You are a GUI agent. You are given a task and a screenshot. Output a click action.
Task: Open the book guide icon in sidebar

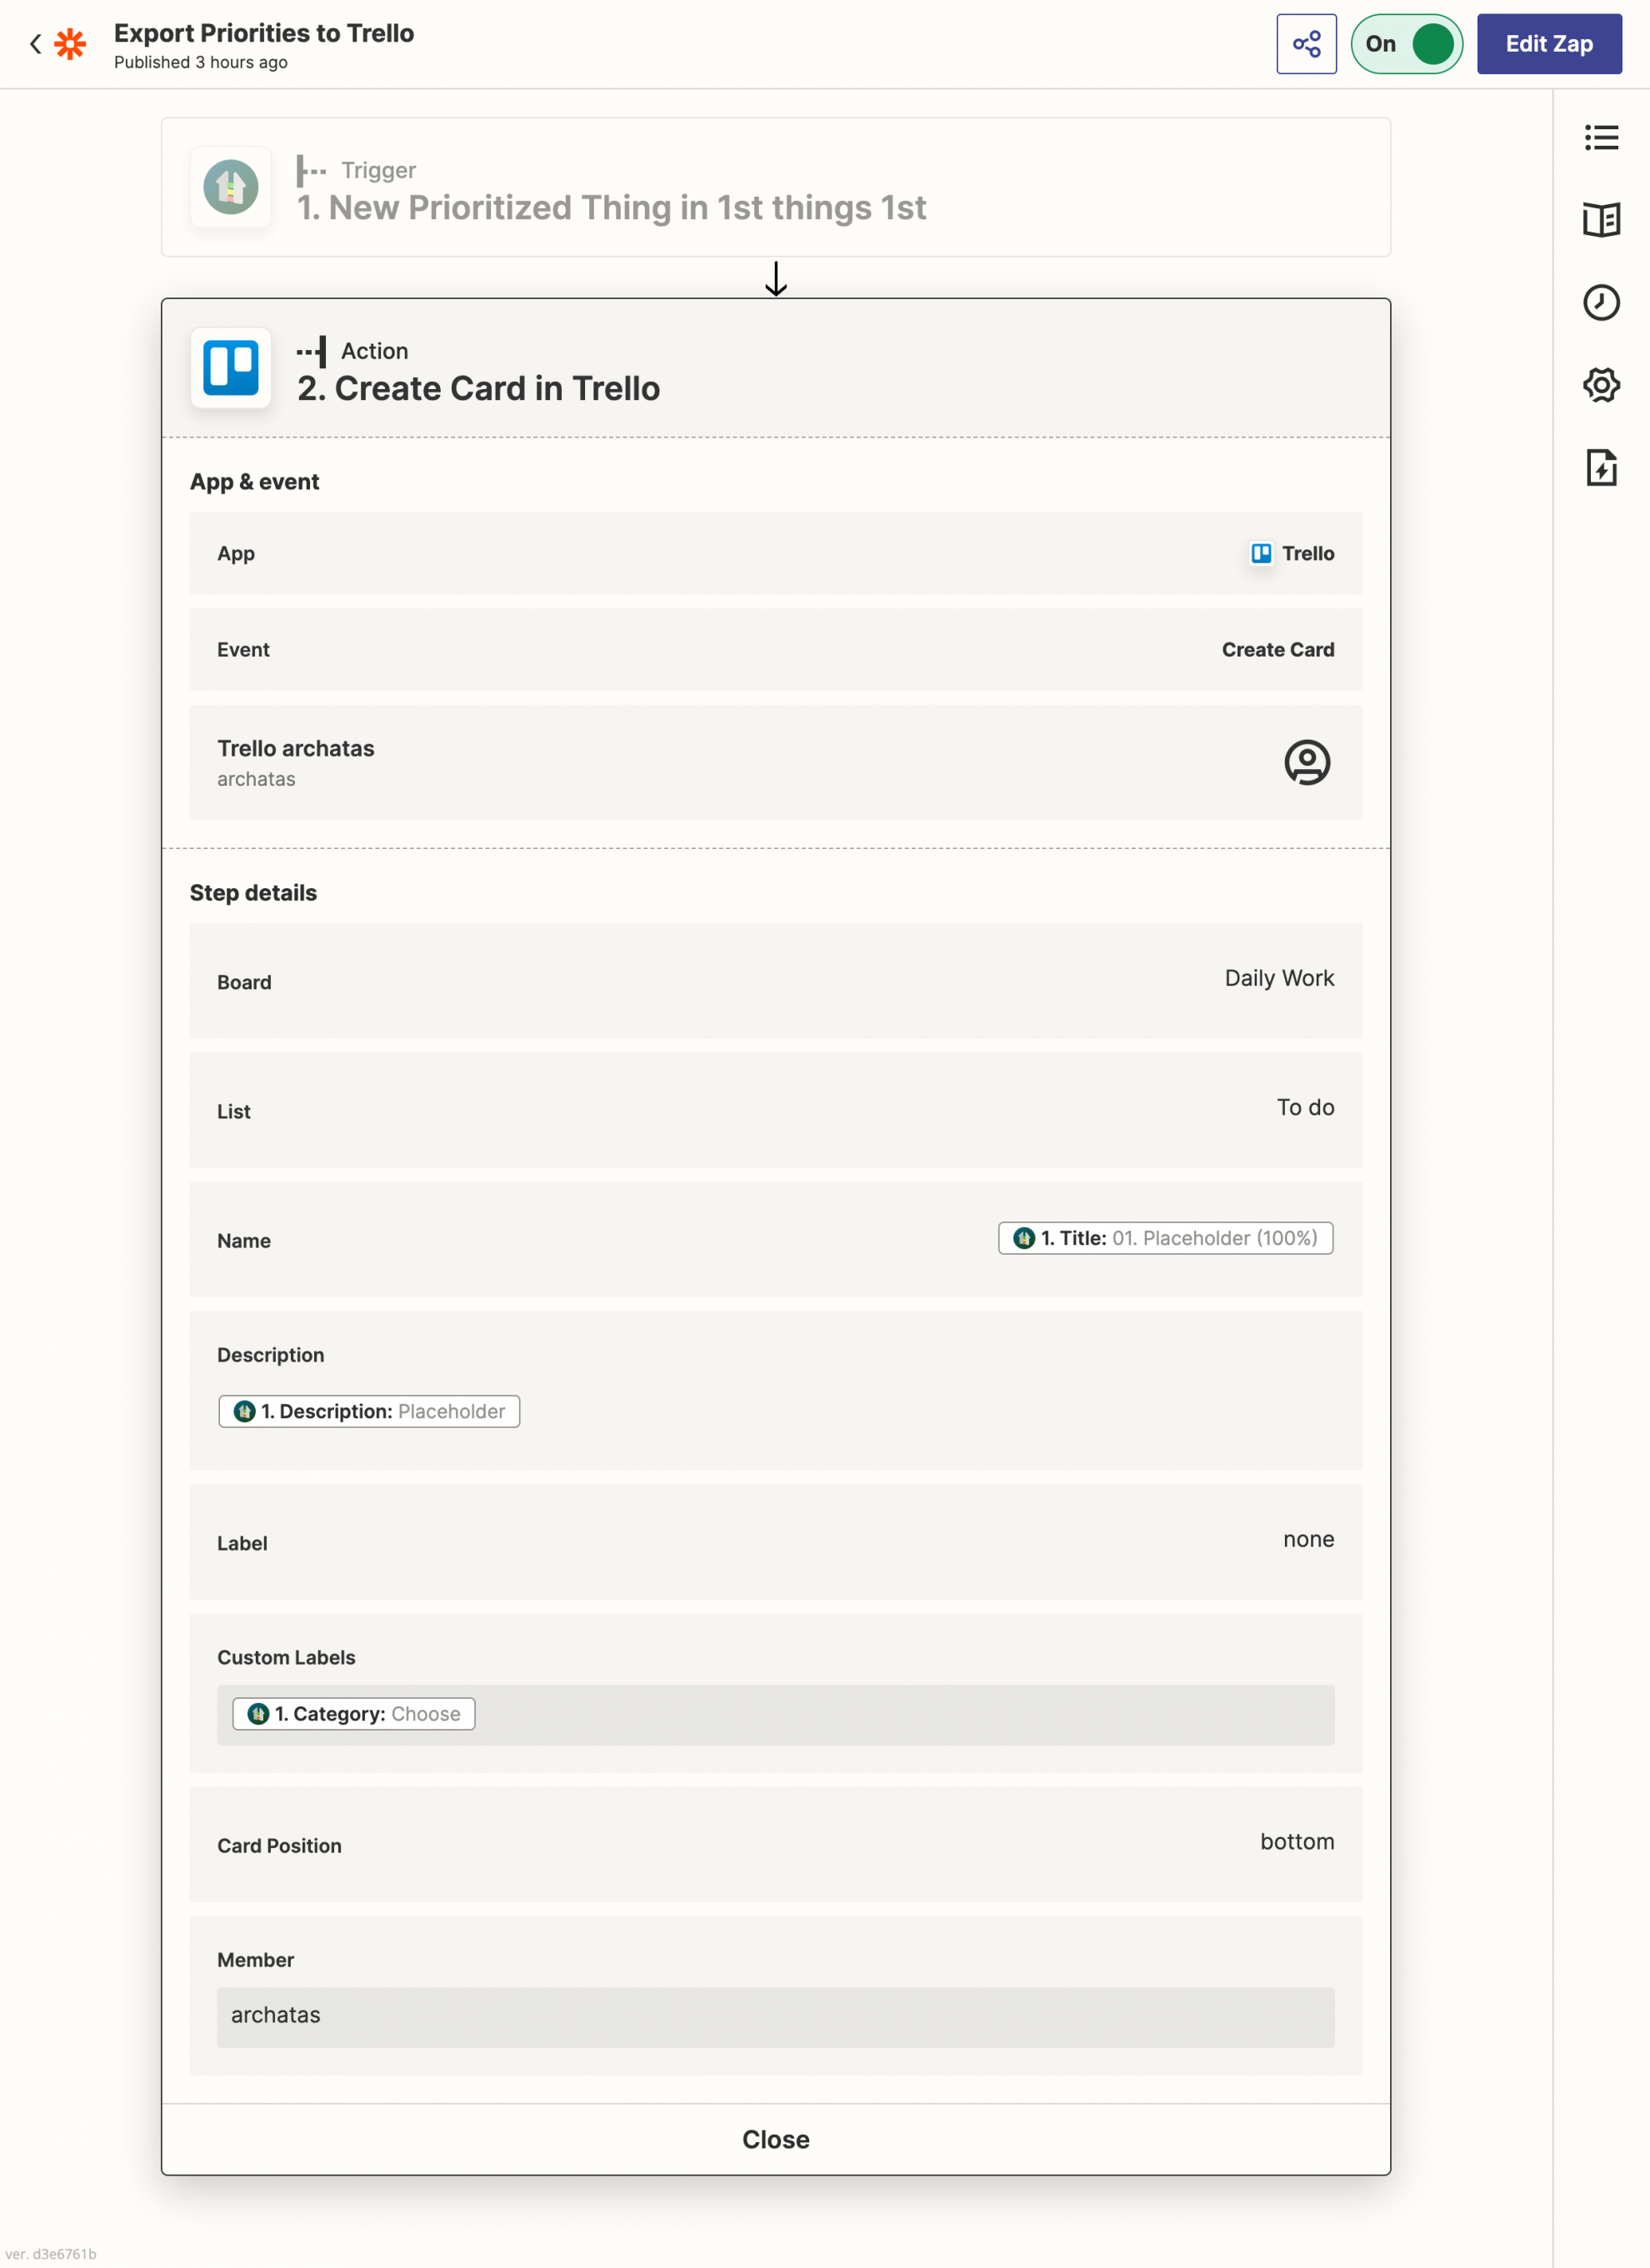click(x=1601, y=220)
